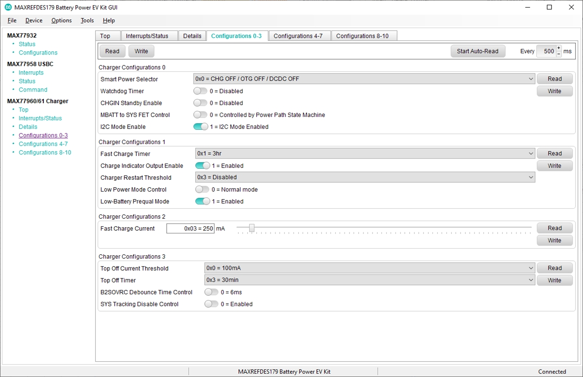Decrease auto-read interval with minus stepper

[559, 54]
